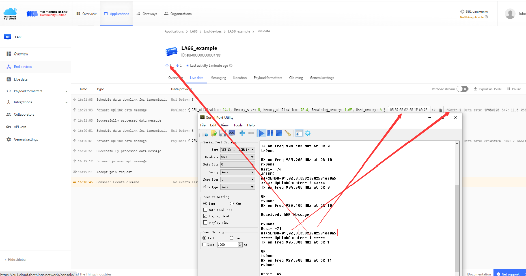Screen dimensions: 526x276
Task: Click the stop button in Serial Port Utility toolbar
Action: [x=279, y=133]
